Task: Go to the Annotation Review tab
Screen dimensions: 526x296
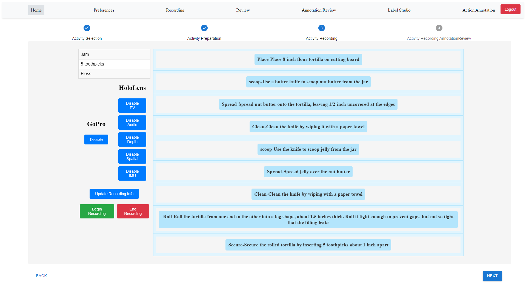Action: point(319,10)
